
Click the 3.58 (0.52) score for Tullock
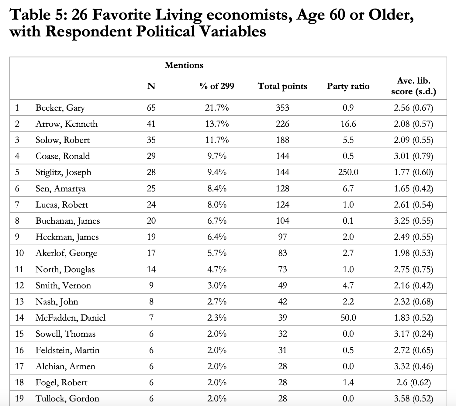tap(413, 398)
